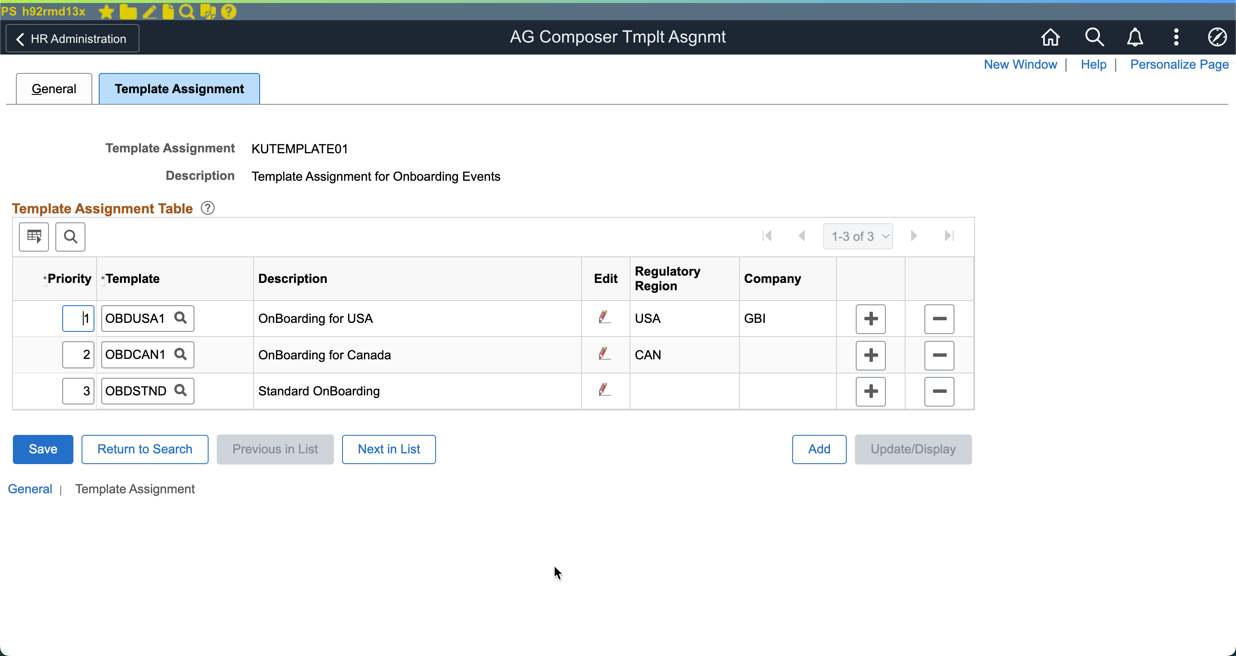This screenshot has height=656, width=1236.
Task: Select the Template Assignment tab
Action: click(179, 89)
